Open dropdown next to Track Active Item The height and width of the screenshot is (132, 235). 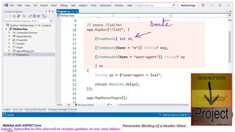(47, 16)
